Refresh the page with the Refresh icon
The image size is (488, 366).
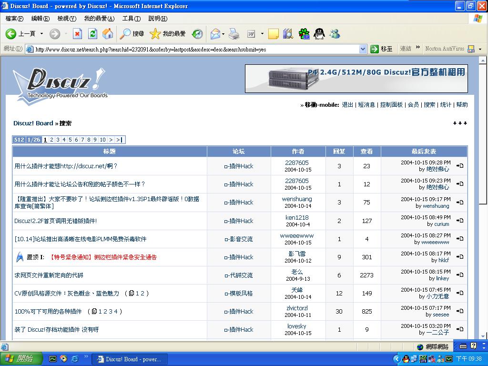(x=93, y=34)
